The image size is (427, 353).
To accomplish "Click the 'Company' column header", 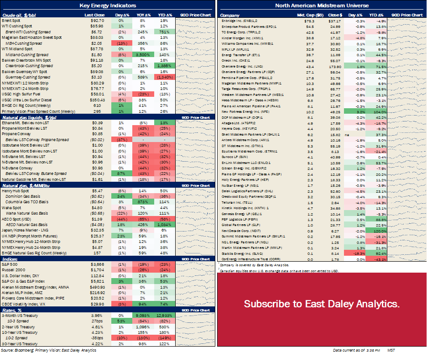I will (229, 16).
